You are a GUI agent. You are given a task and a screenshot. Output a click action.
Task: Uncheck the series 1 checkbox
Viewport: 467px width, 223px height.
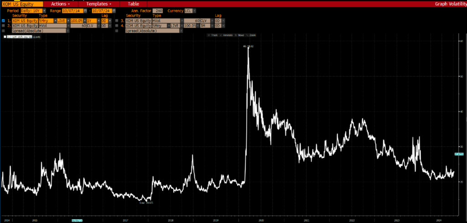pos(4,21)
